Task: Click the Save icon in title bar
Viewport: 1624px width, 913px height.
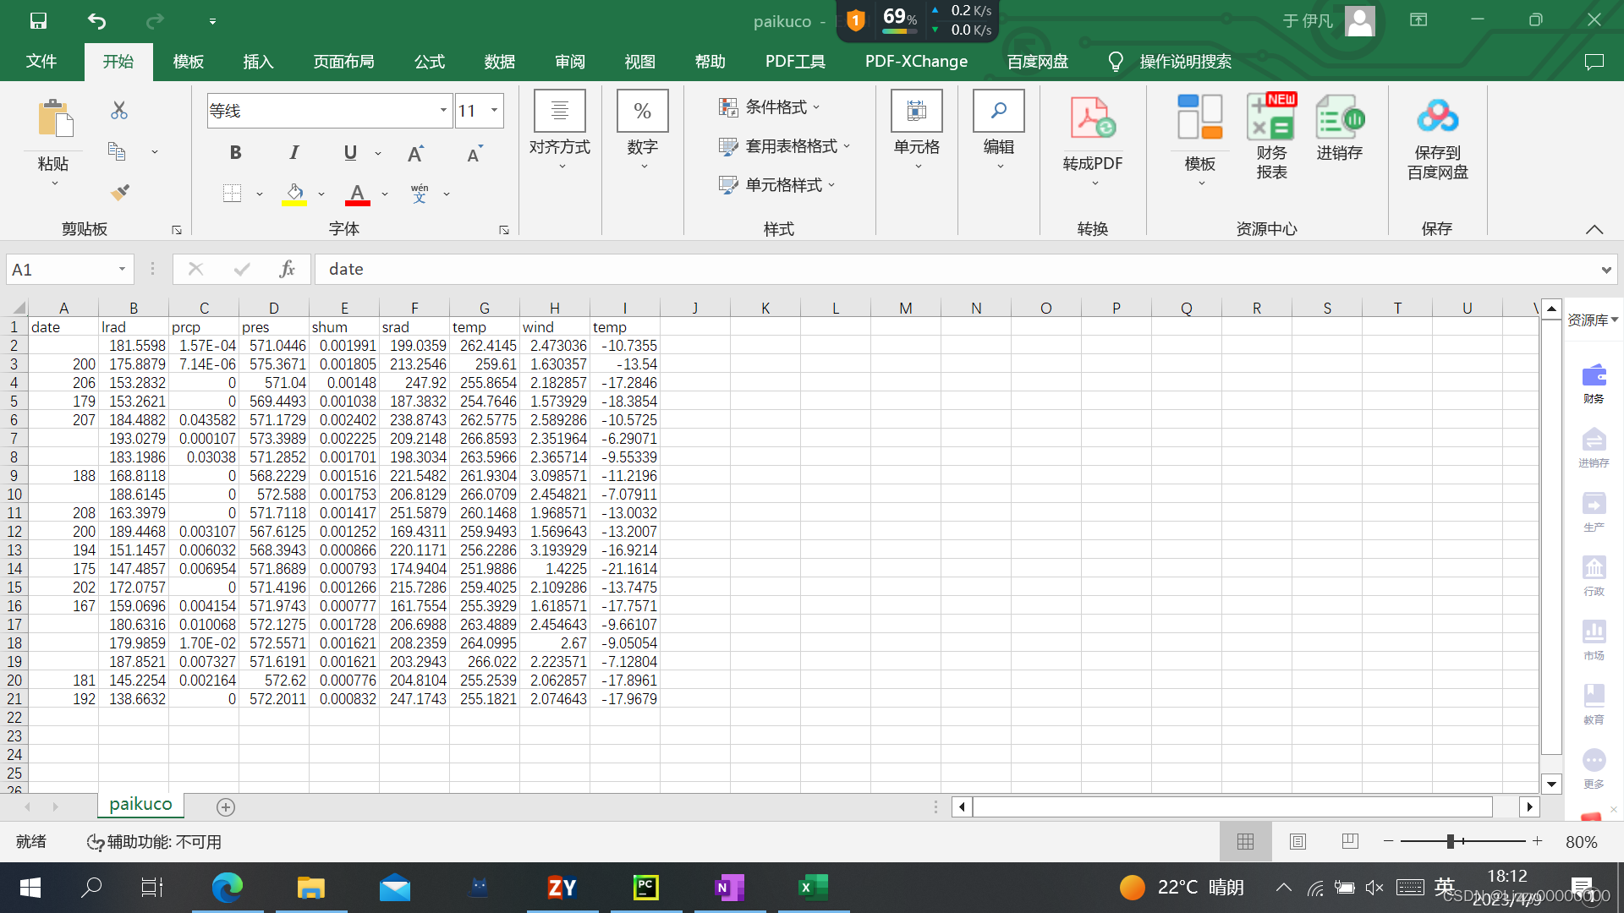Action: (x=39, y=20)
